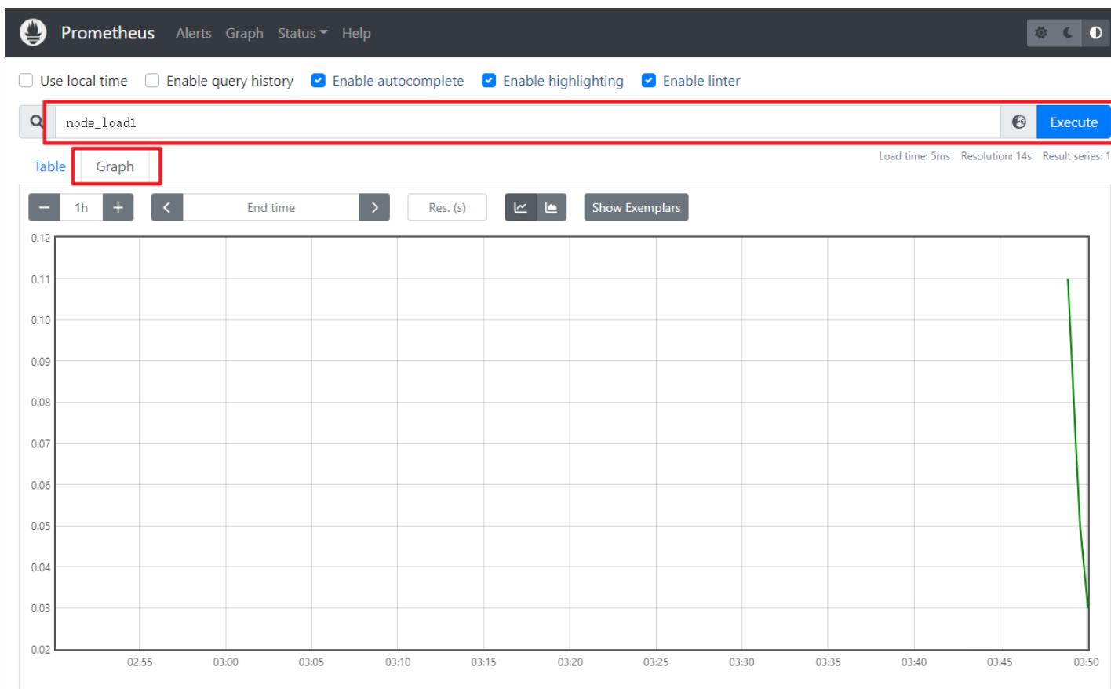Click the 0.05 y-axis label
The image size is (1111, 689).
click(40, 526)
